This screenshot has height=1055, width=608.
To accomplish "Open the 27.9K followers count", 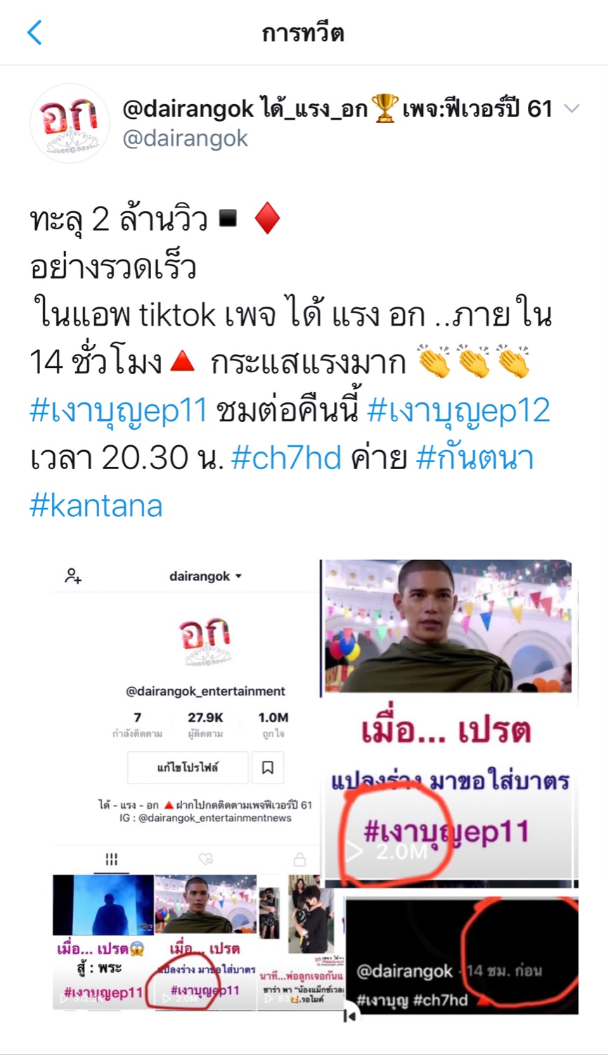I will [205, 724].
